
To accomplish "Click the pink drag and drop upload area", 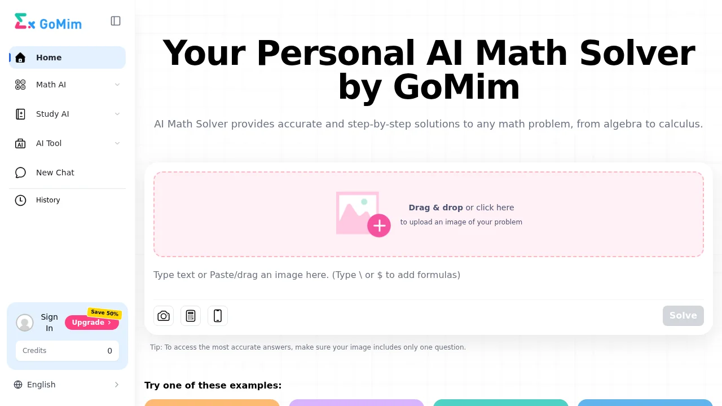I will [x=429, y=214].
